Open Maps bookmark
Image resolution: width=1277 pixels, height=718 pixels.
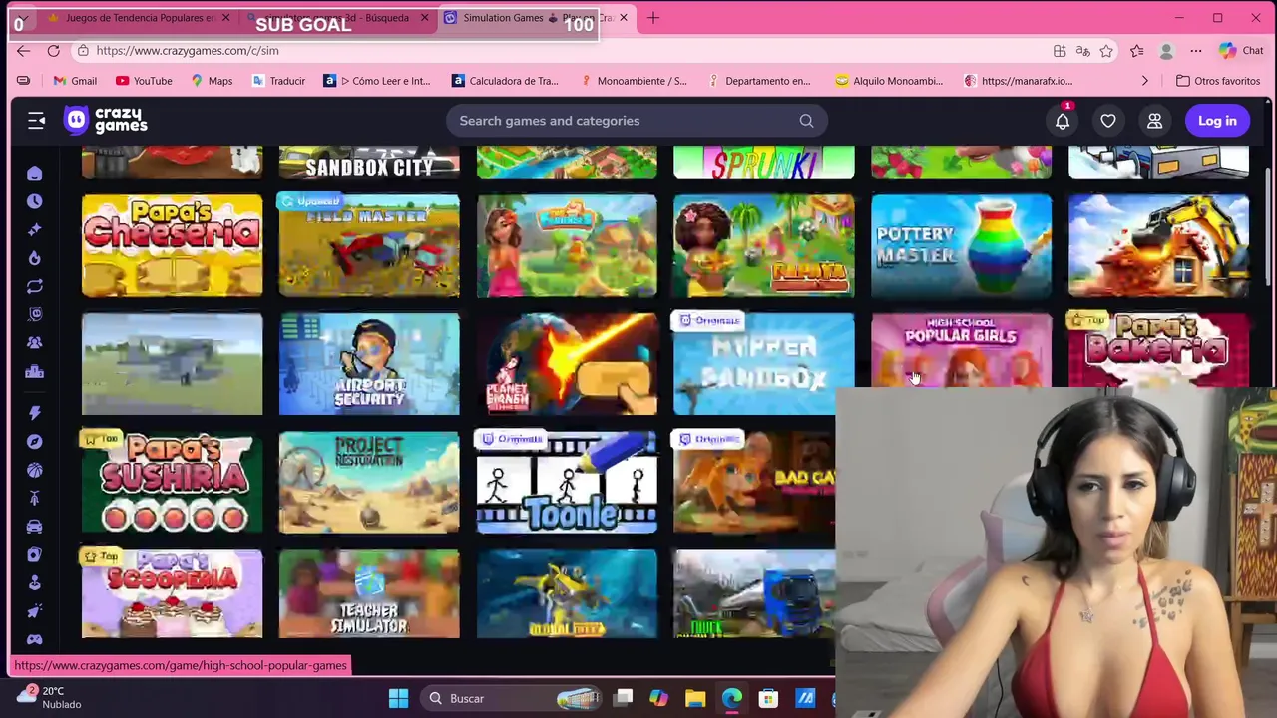tap(212, 81)
